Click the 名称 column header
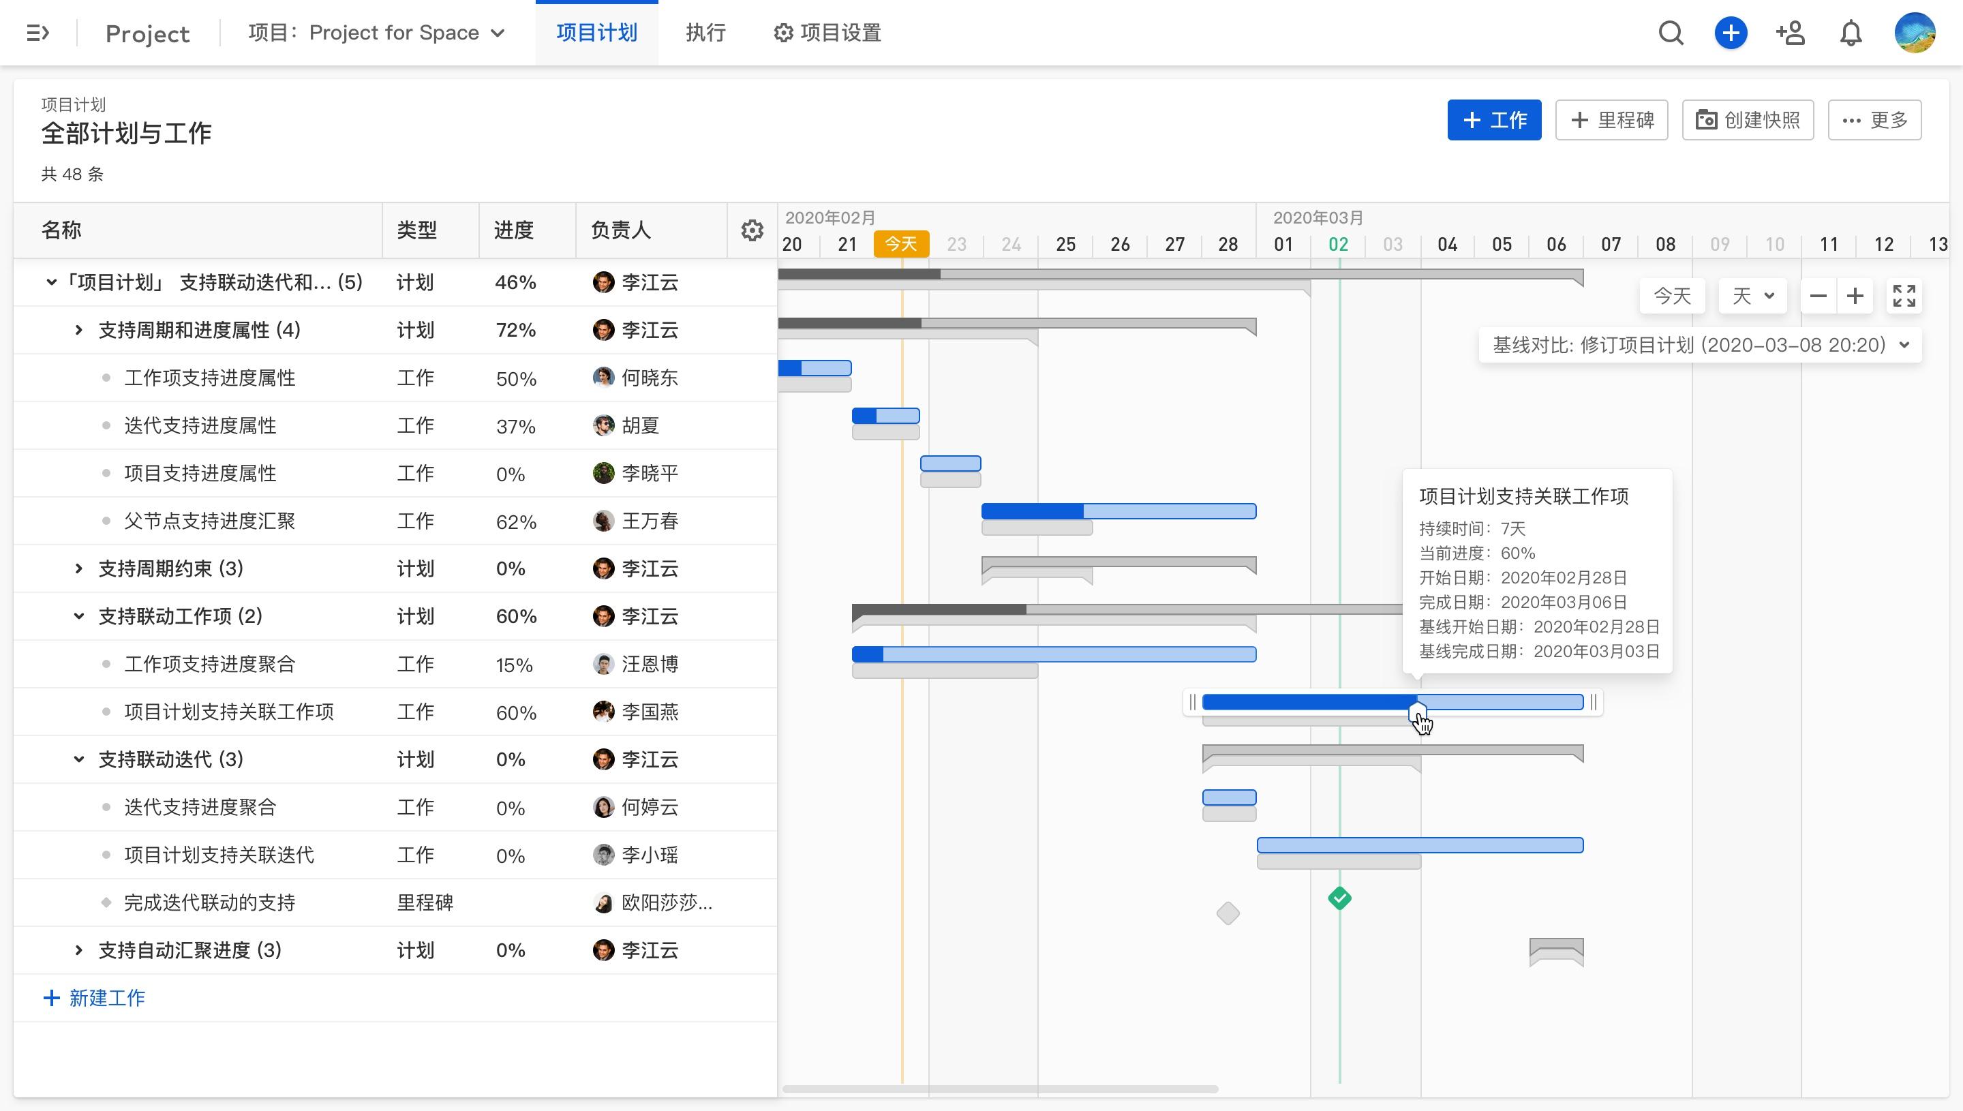 coord(62,230)
